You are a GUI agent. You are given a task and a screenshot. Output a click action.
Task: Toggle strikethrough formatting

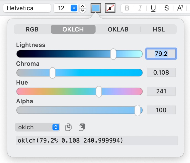point(167,8)
